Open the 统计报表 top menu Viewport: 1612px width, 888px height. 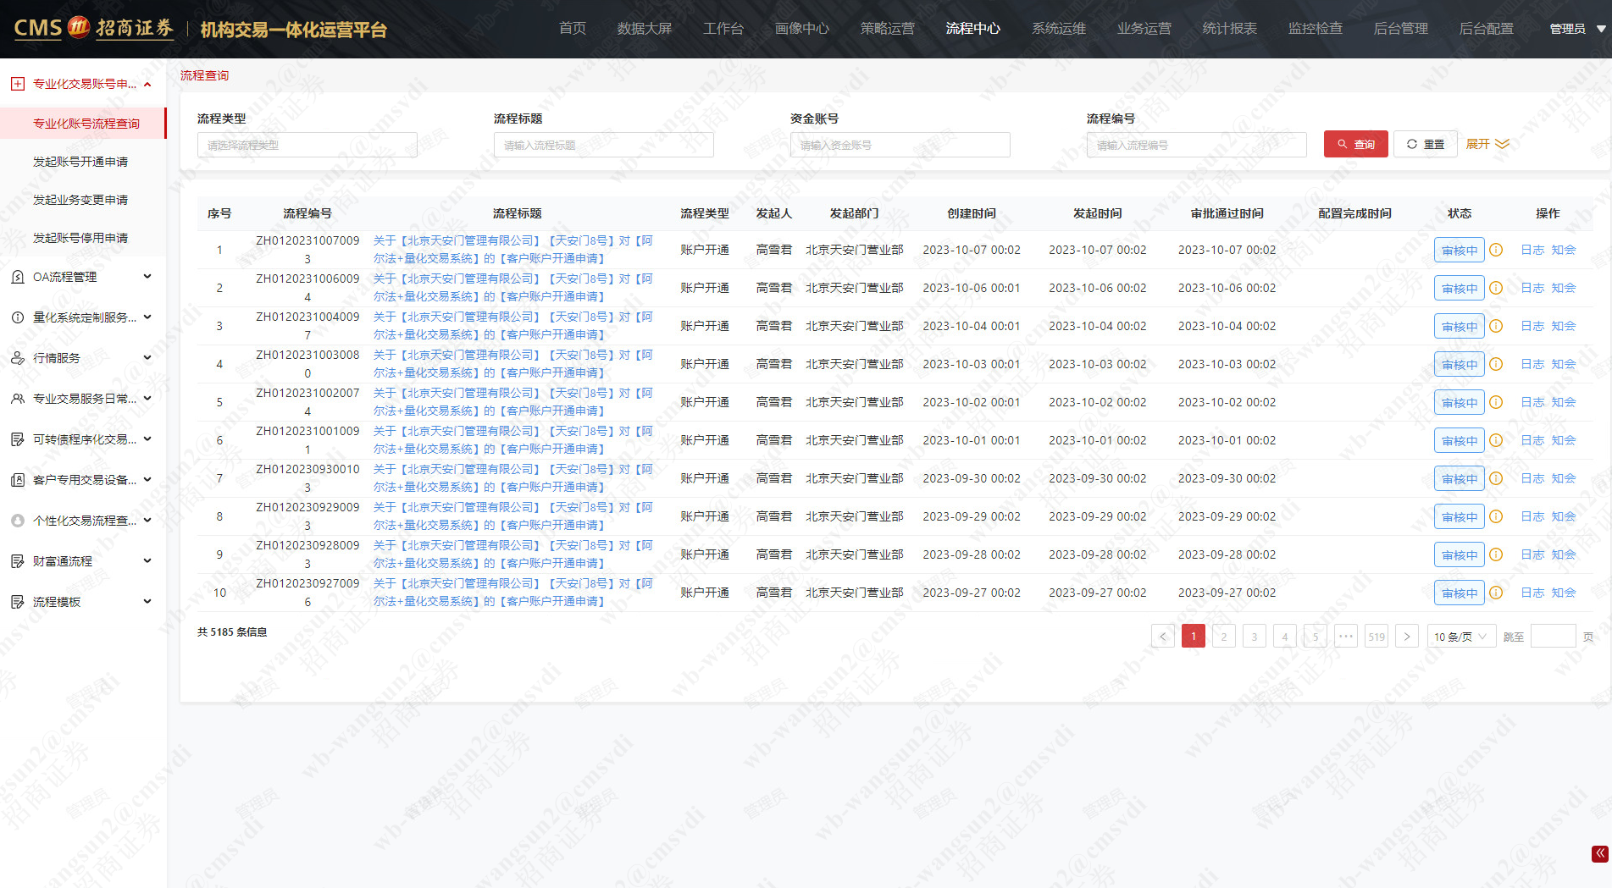coord(1230,29)
